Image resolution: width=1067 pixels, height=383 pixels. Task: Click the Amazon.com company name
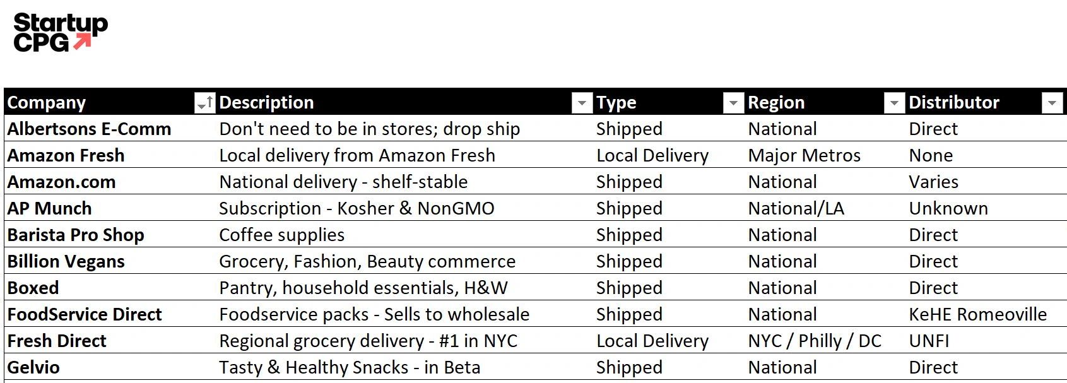pyautogui.click(x=61, y=182)
